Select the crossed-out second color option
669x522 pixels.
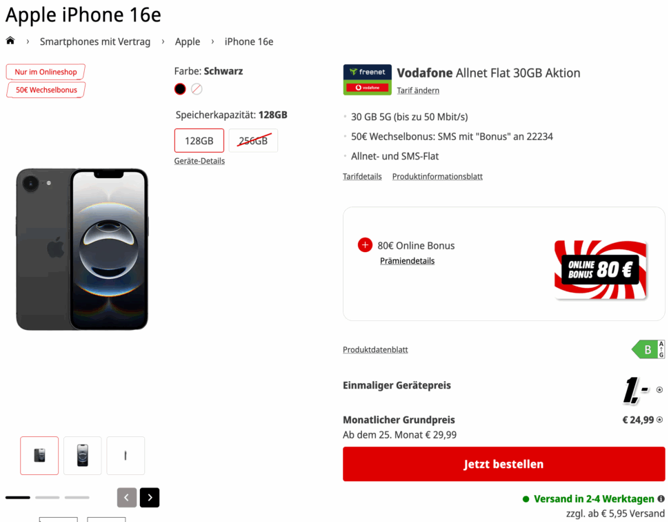pos(197,89)
